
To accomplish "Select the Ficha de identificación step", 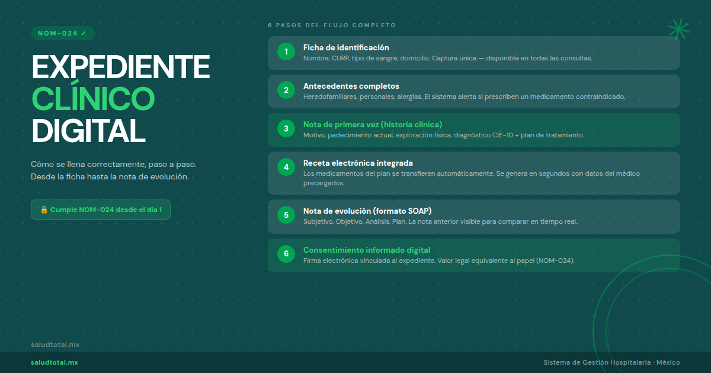I will coord(346,47).
